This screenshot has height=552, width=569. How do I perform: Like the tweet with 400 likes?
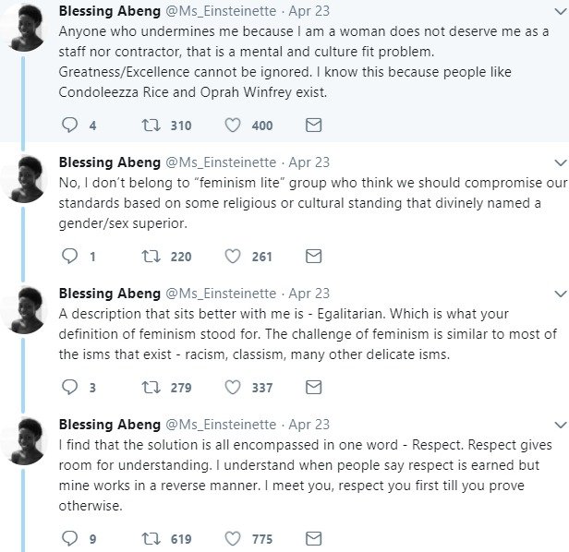(x=233, y=125)
